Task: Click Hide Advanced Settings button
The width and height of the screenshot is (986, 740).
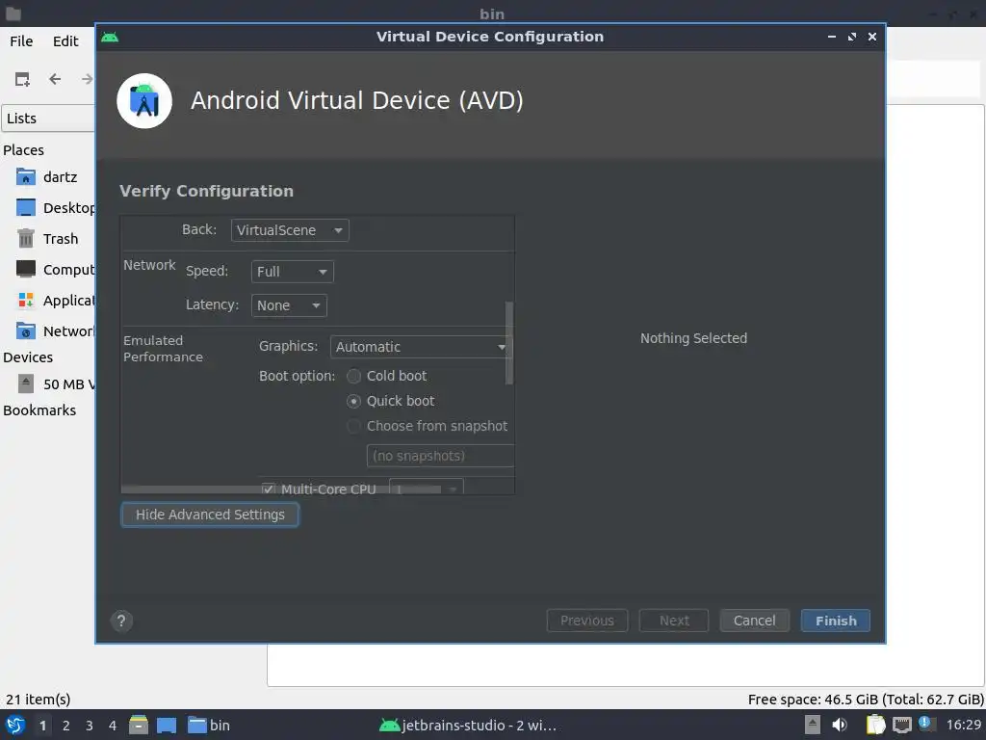Action: click(210, 515)
